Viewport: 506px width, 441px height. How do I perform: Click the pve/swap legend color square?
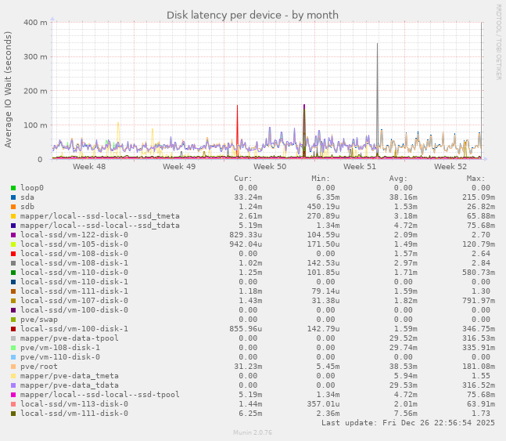pyautogui.click(x=13, y=320)
